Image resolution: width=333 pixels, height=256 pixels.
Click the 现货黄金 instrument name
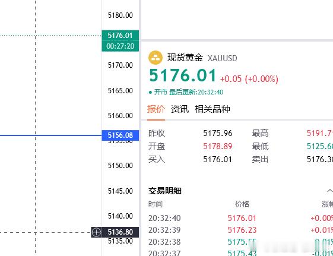tap(185, 58)
